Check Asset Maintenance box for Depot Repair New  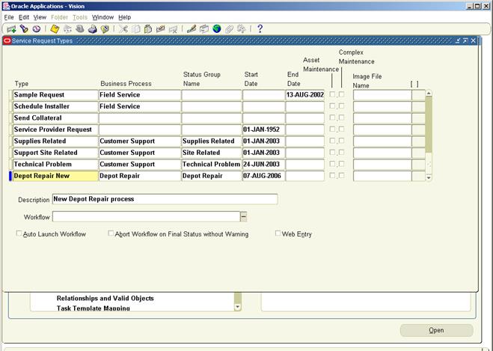click(x=332, y=175)
